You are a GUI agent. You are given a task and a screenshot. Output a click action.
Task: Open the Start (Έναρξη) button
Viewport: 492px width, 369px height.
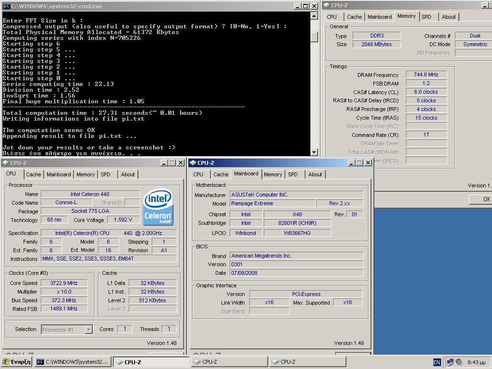click(17, 362)
